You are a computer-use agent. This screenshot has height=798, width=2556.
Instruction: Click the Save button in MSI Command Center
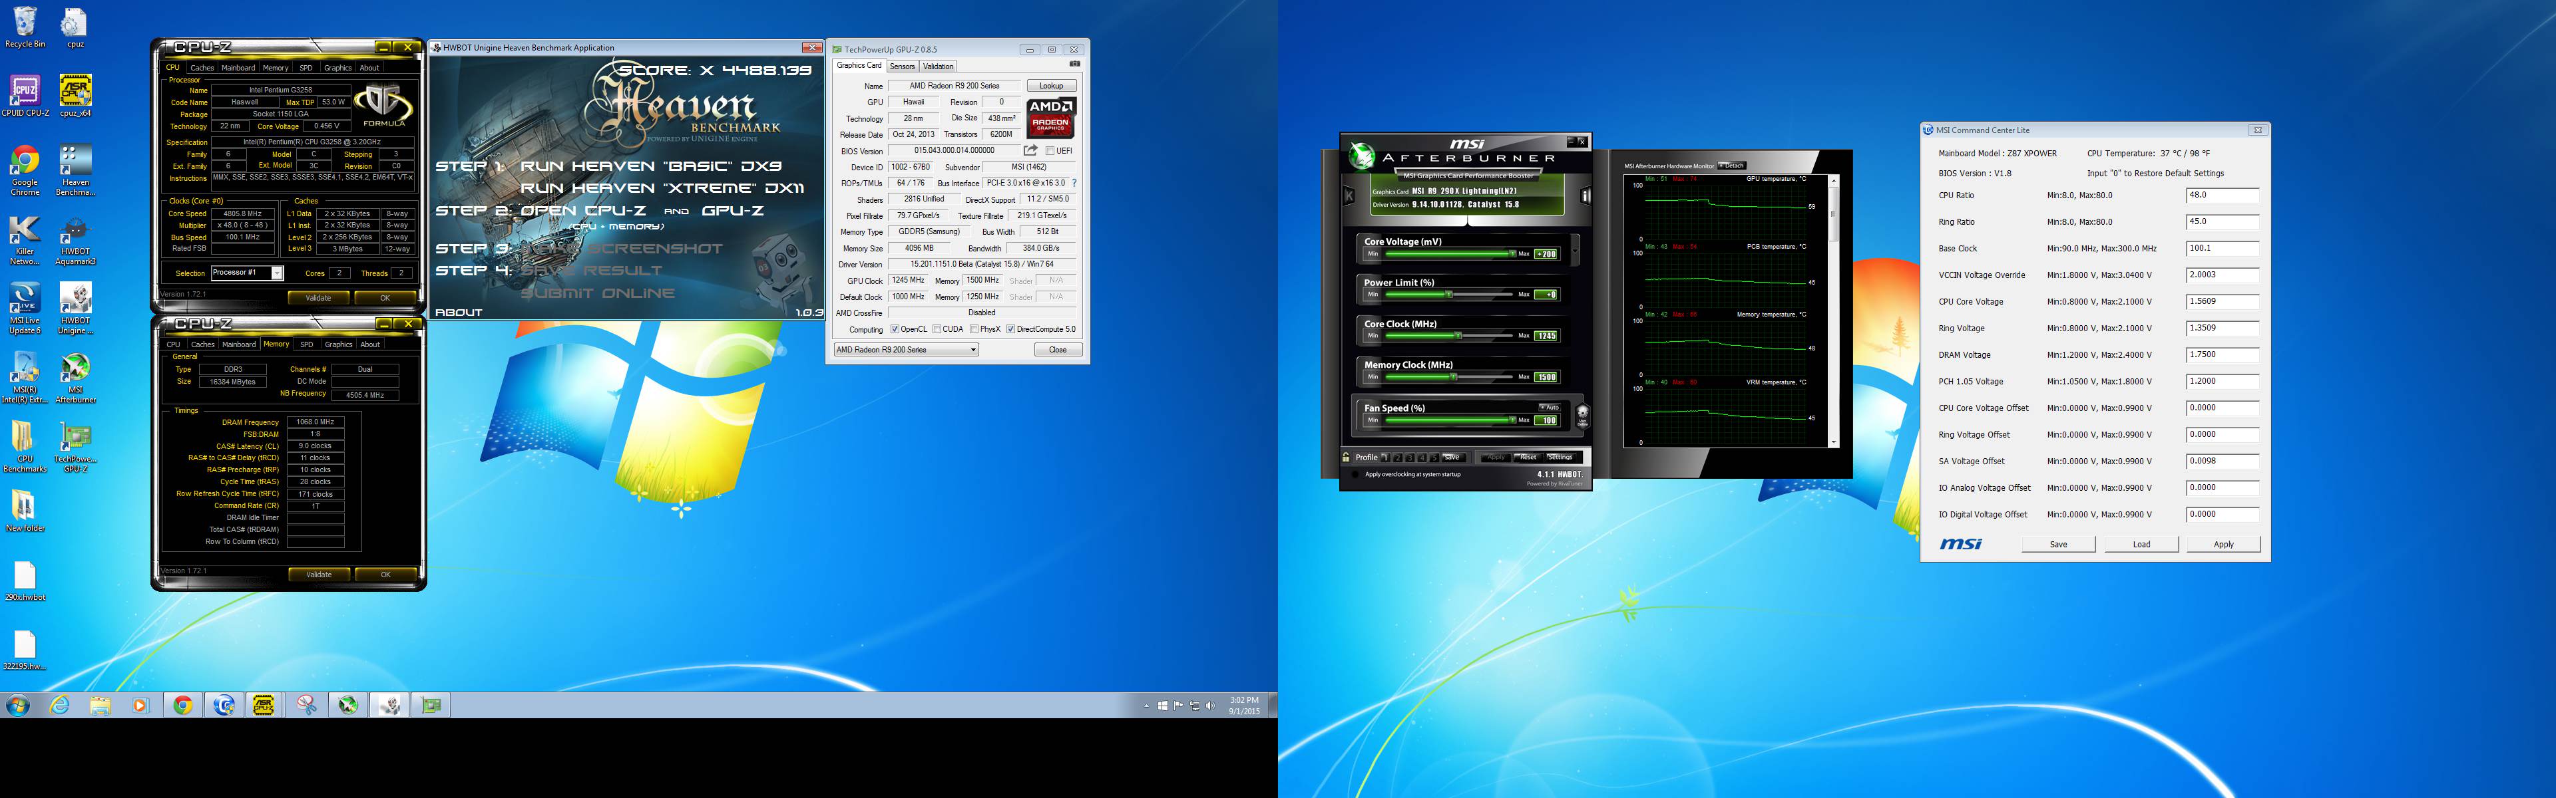click(x=2059, y=544)
